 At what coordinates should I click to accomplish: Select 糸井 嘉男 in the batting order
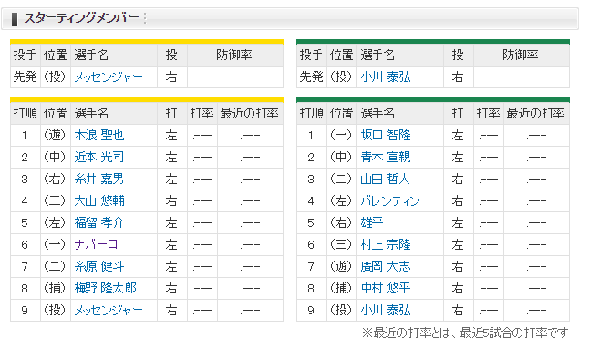pyautogui.click(x=99, y=179)
